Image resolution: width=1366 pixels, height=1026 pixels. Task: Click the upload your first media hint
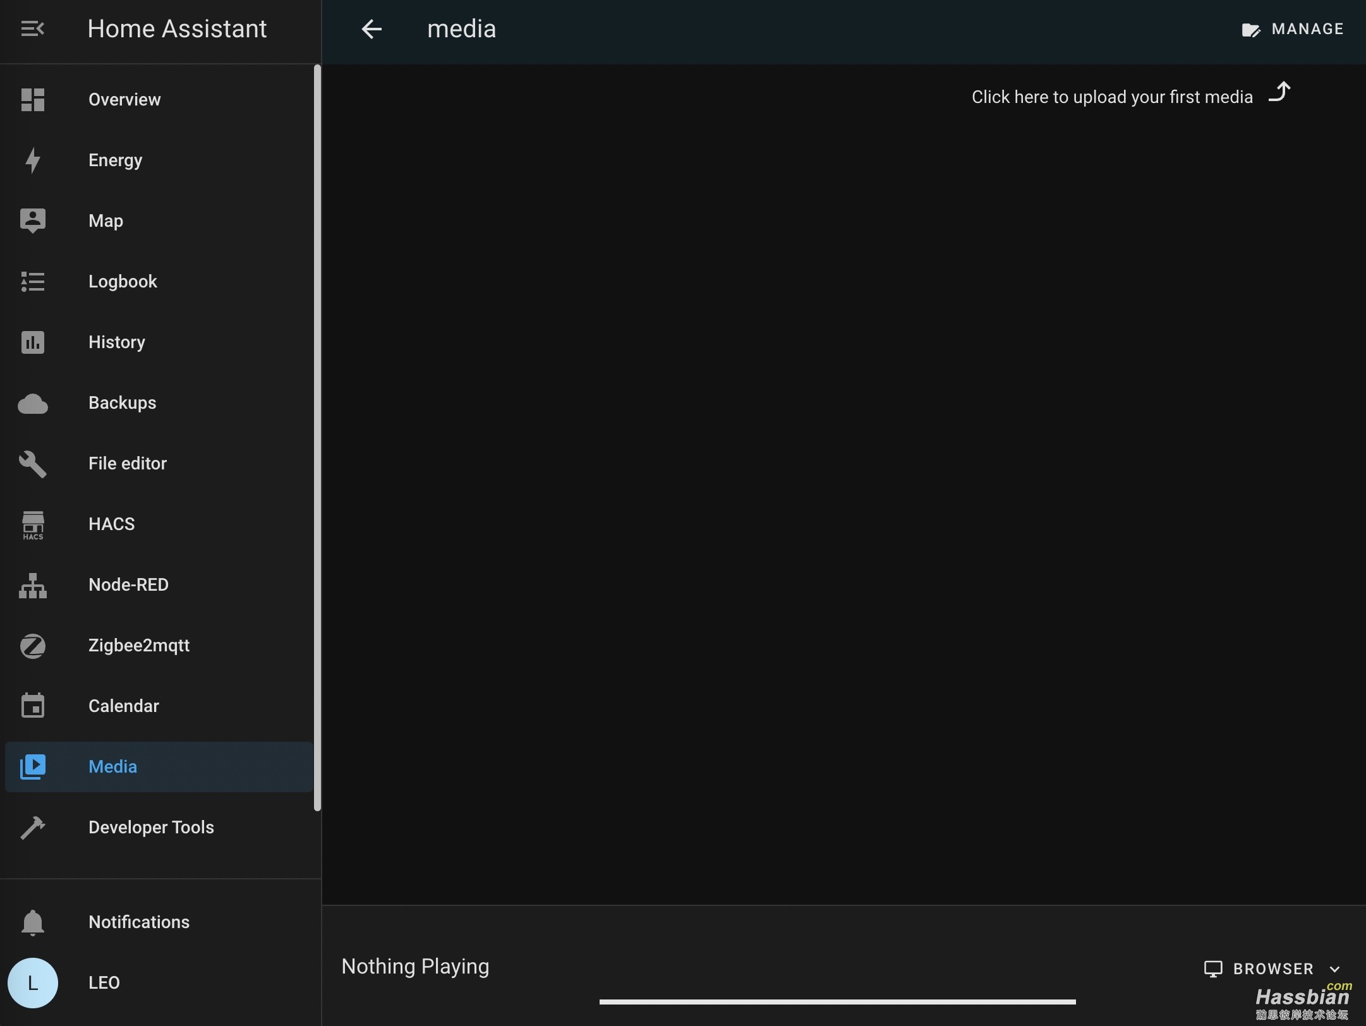point(1112,97)
